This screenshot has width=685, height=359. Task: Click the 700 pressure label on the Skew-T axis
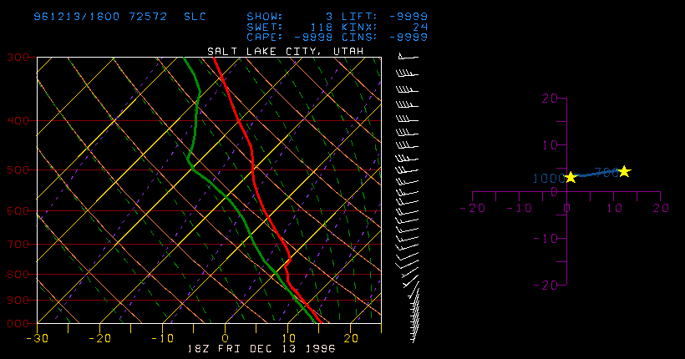click(18, 244)
